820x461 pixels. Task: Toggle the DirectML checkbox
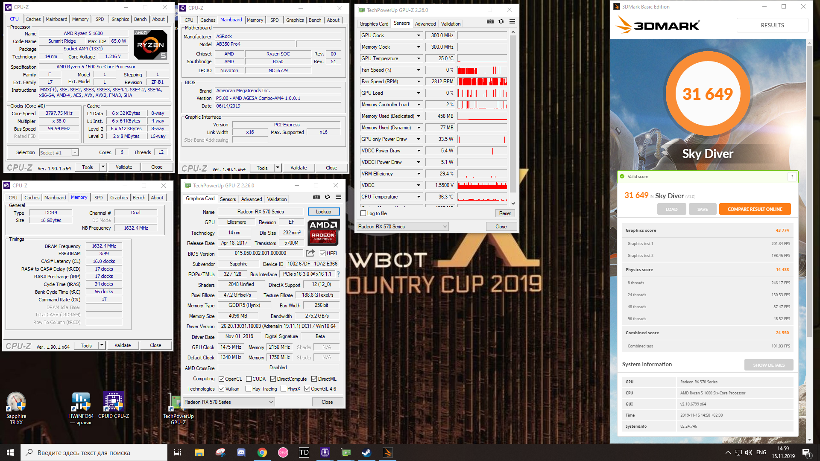click(314, 379)
